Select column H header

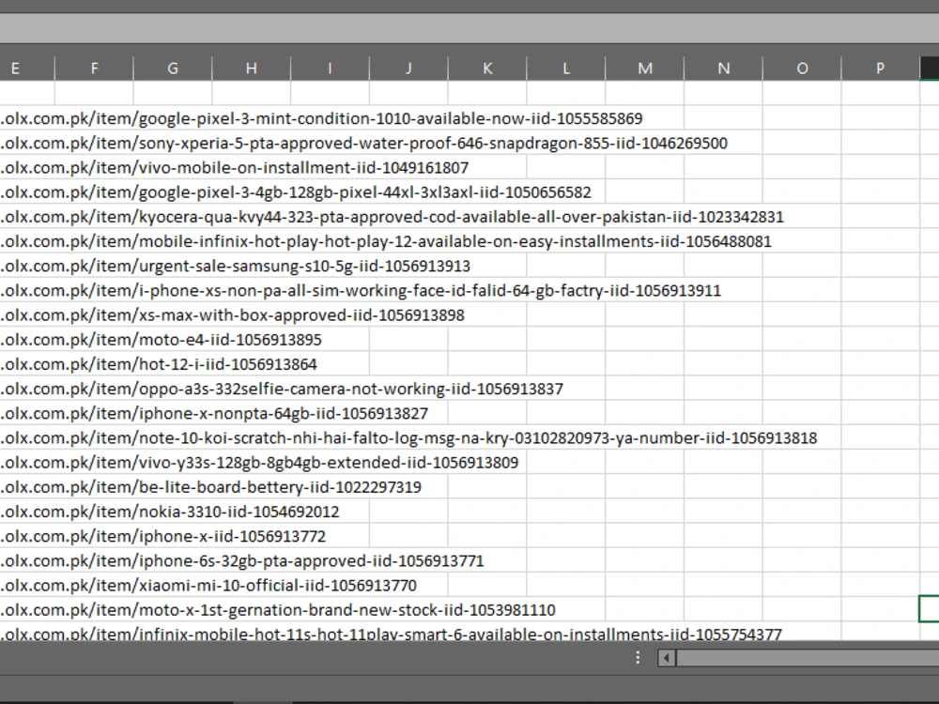(x=252, y=69)
